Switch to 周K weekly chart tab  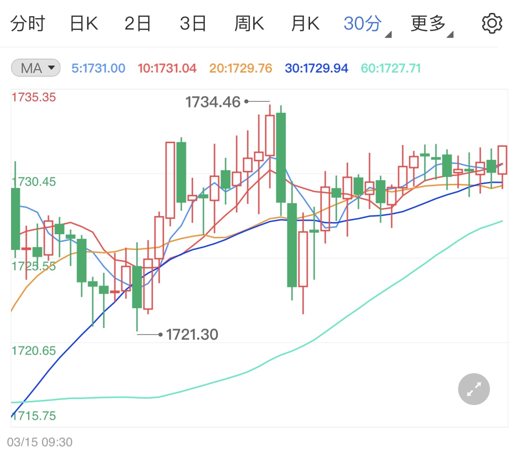click(x=249, y=24)
